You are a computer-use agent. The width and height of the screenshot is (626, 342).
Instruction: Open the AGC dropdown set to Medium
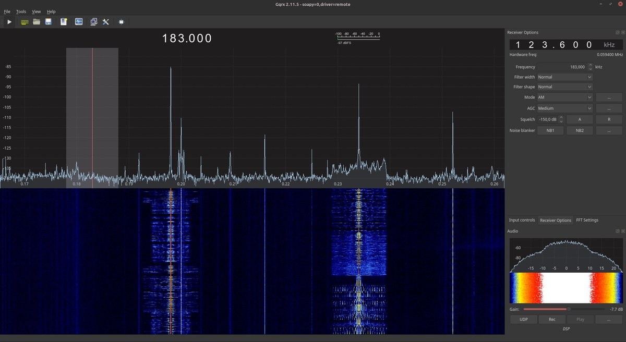tap(564, 108)
